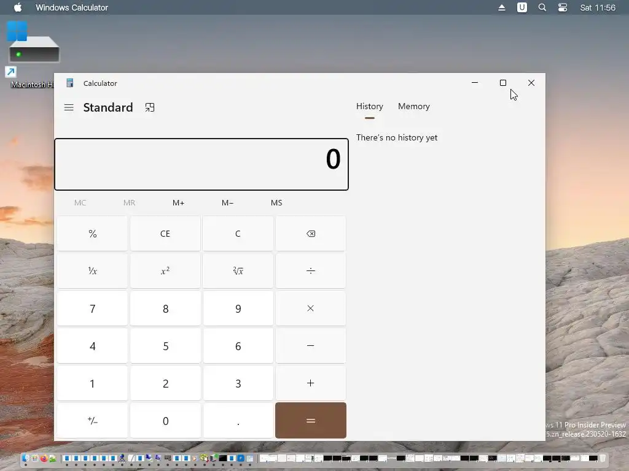The width and height of the screenshot is (629, 471).
Task: Click the backspace delete key
Action: [310, 234]
